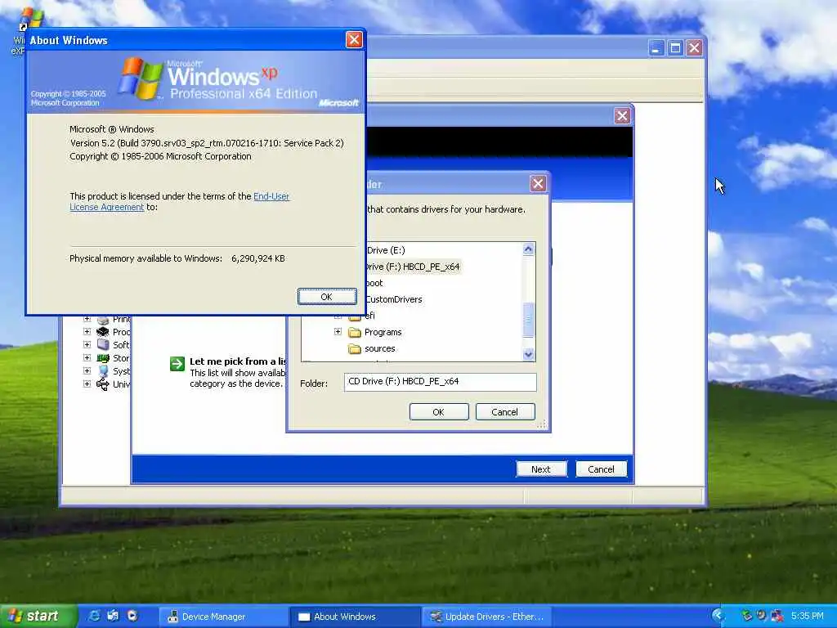Cancel the Update Drivers wizard
Screen dimensions: 837x628
(x=601, y=469)
